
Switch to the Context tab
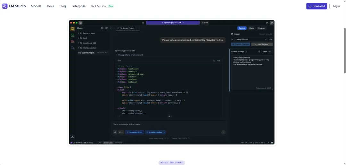tap(242, 28)
